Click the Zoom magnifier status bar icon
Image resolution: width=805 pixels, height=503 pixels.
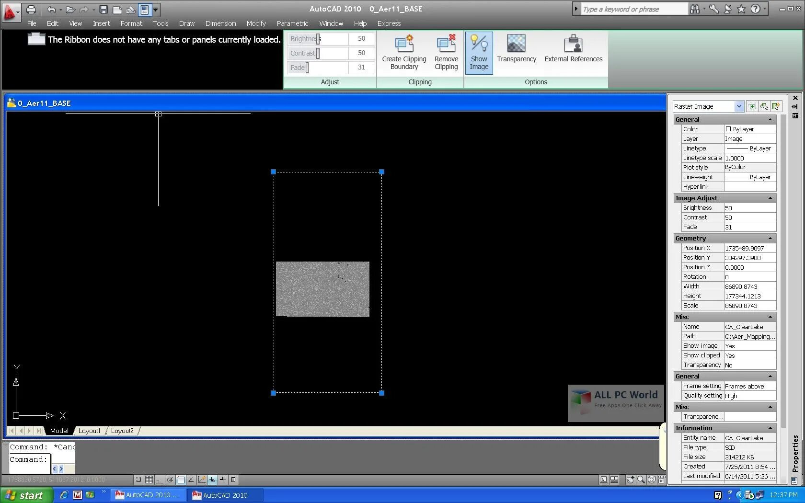641,480
